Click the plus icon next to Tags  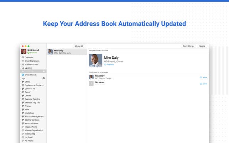tap(43, 78)
